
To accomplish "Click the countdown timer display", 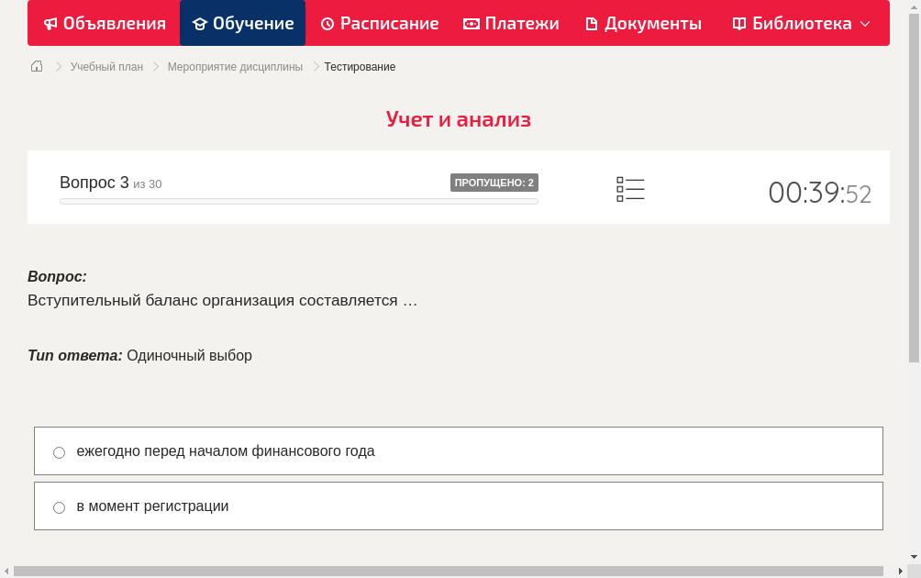I will tap(819, 193).
